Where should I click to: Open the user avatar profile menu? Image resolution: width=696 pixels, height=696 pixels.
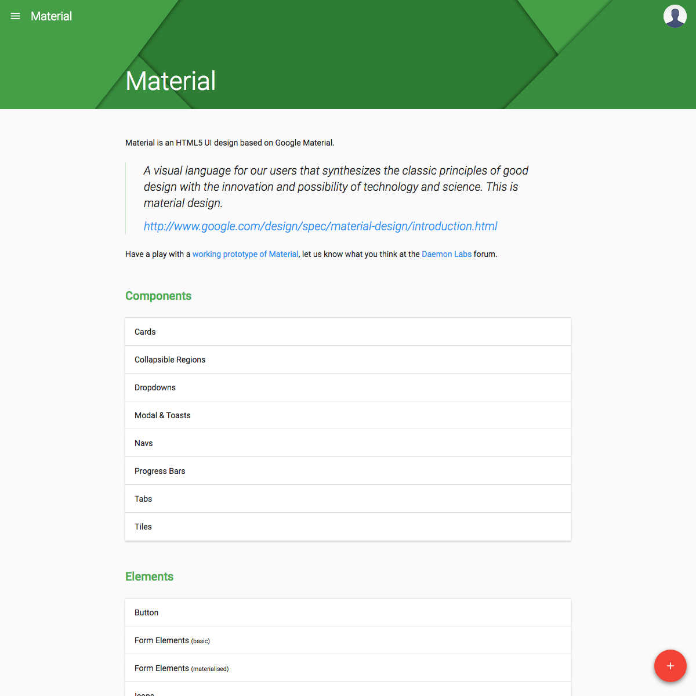[675, 16]
